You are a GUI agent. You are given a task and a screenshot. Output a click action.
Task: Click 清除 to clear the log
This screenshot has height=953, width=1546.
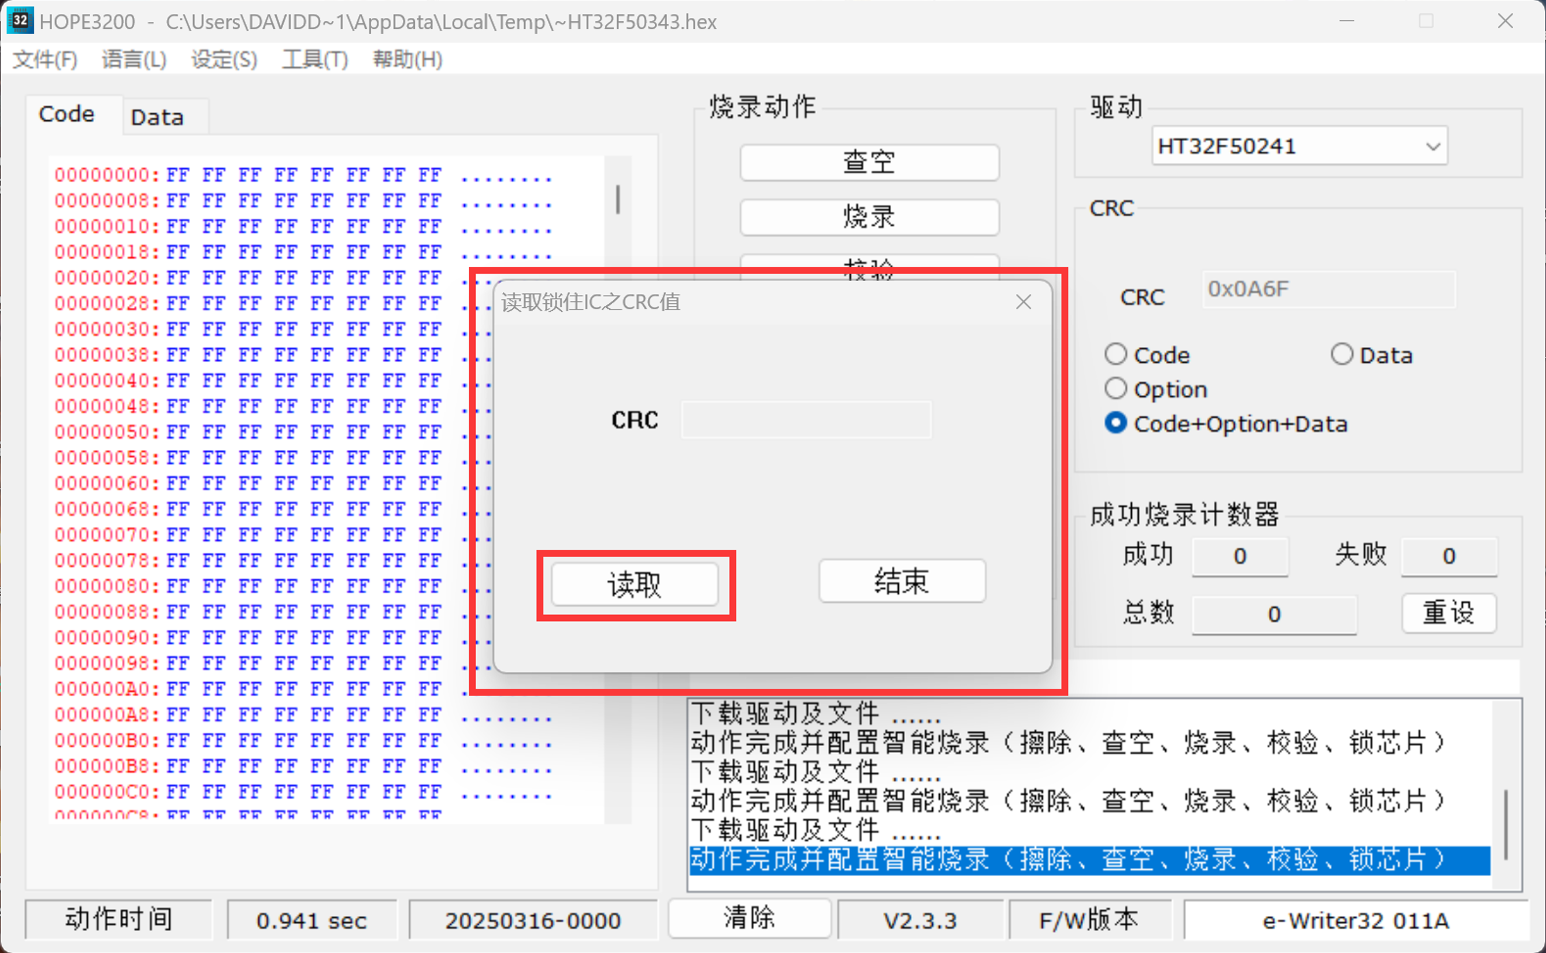coord(748,918)
